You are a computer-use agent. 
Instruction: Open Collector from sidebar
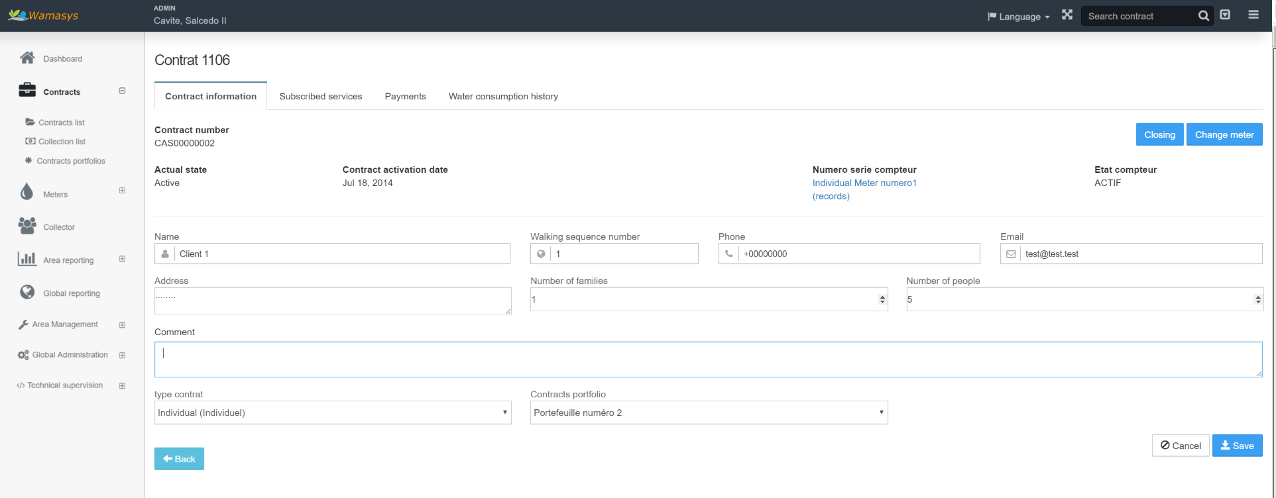[x=59, y=227]
